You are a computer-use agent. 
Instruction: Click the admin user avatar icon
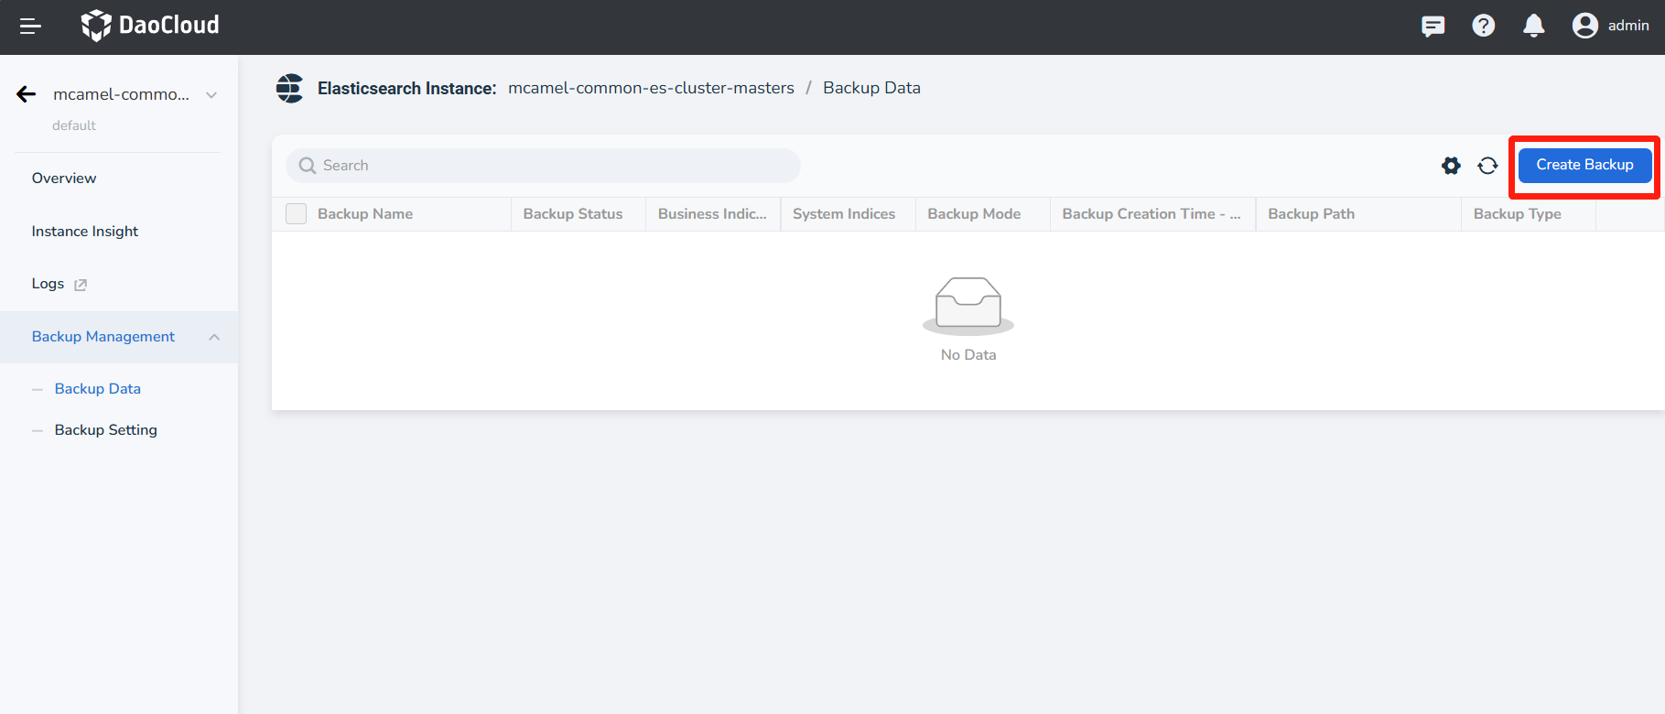click(1584, 26)
